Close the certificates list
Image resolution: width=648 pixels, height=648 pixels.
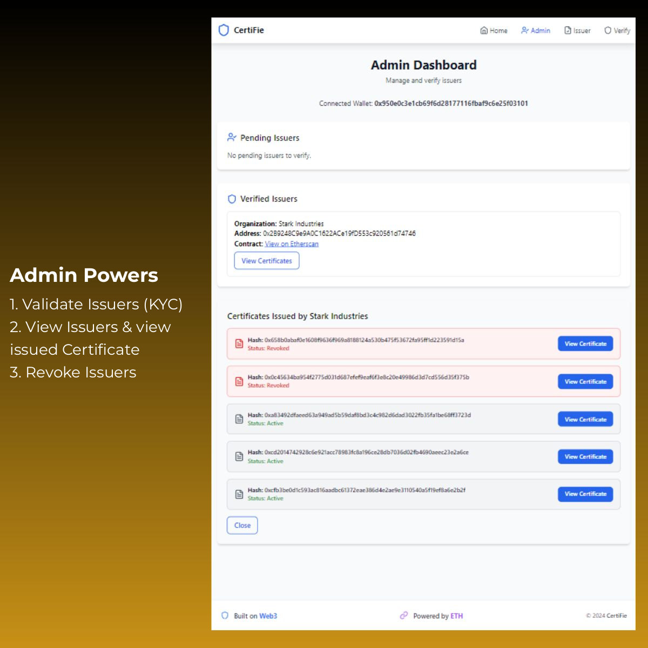(242, 525)
